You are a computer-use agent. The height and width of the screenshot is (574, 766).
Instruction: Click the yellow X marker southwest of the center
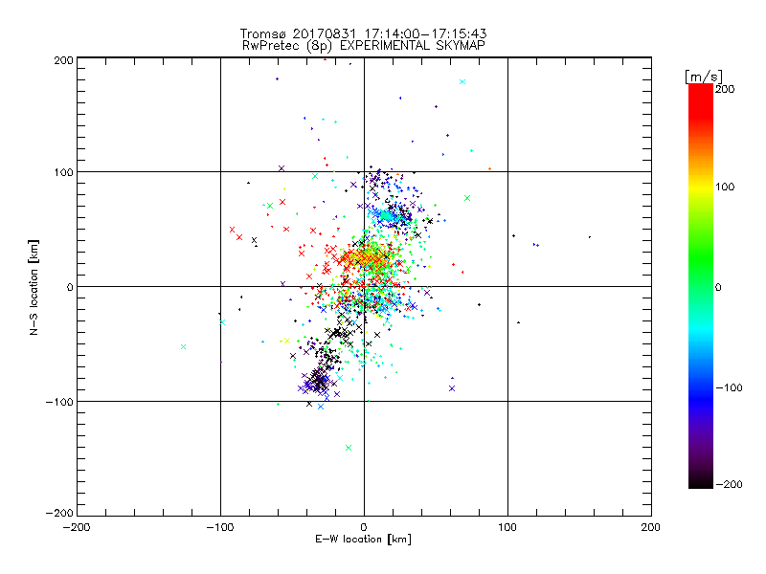287,341
